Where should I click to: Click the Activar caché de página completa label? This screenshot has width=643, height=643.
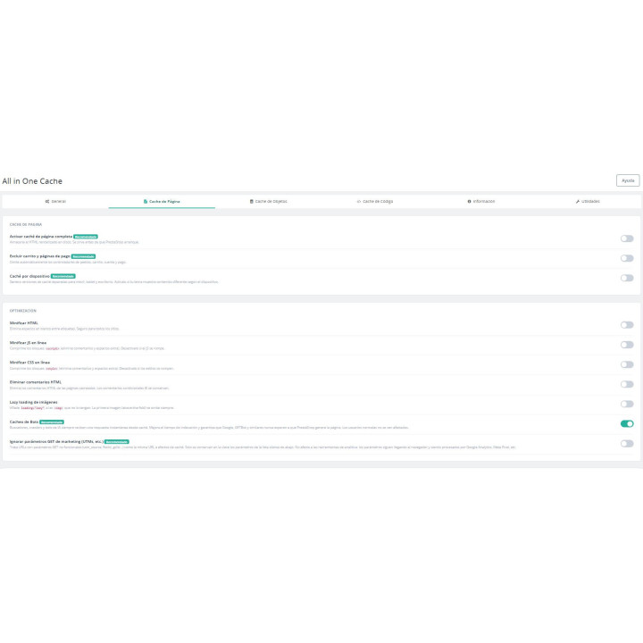click(x=41, y=237)
